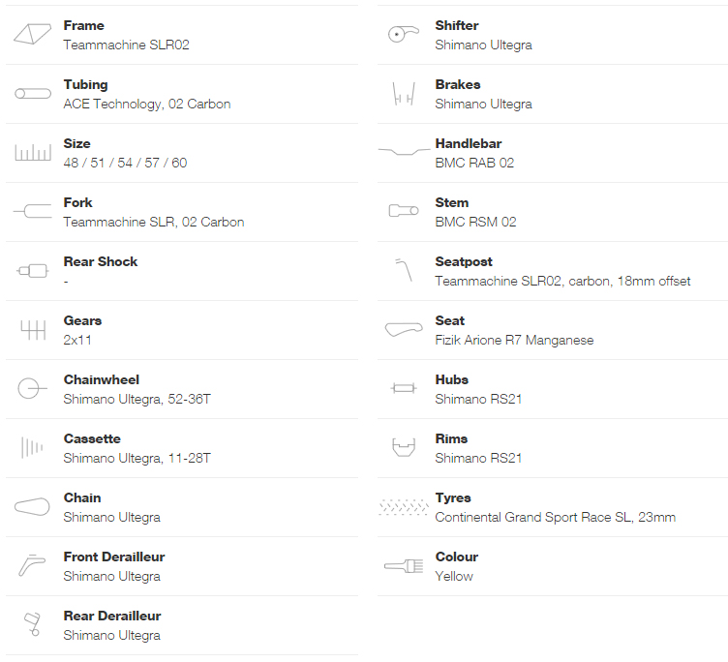Select the Size heading label
Viewport: 728px width, 662px height.
pos(77,143)
